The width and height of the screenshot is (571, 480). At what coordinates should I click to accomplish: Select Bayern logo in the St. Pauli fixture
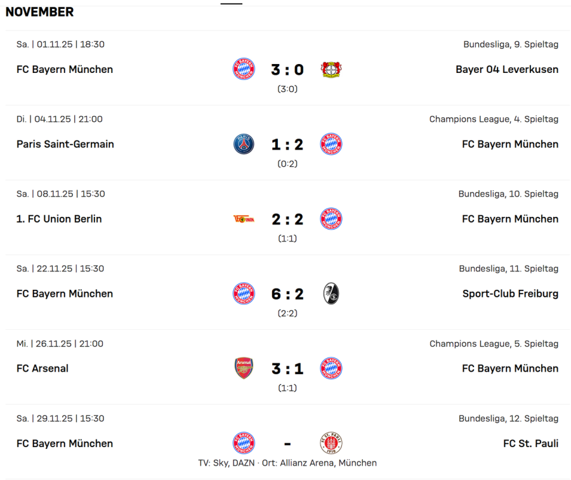pos(244,443)
